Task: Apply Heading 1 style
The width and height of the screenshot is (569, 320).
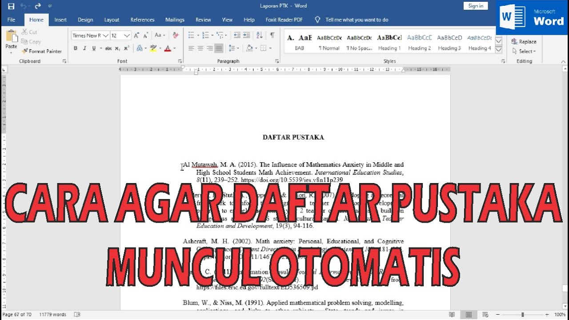Action: click(389, 43)
